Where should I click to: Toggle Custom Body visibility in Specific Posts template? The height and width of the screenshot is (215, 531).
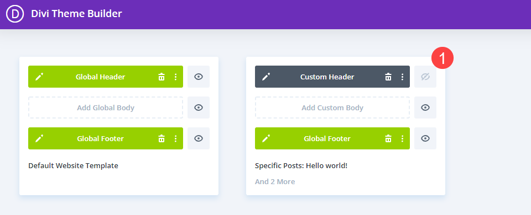pyautogui.click(x=425, y=108)
